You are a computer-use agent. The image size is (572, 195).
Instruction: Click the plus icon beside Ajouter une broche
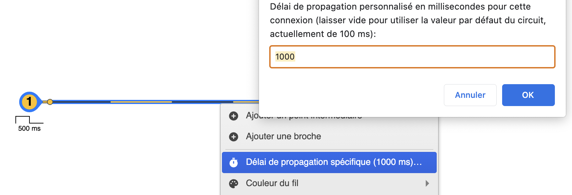[x=234, y=137]
